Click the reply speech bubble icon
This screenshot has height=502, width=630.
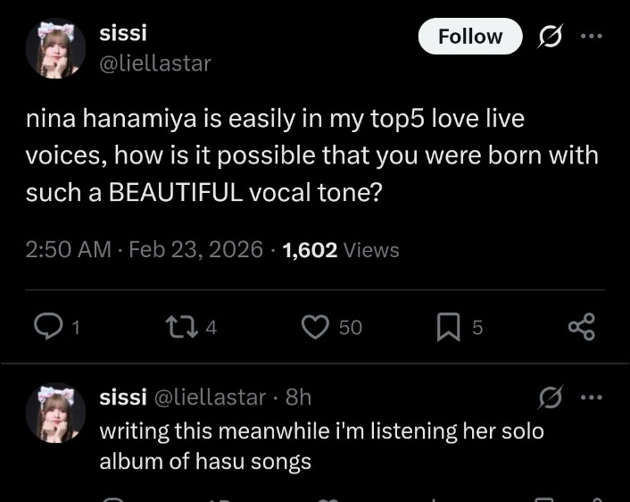[46, 327]
